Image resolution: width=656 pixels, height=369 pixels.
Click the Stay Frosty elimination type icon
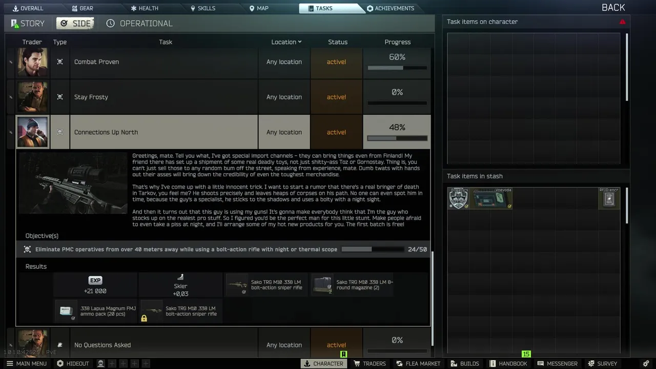tap(60, 97)
